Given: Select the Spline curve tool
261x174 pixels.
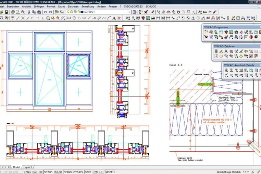Looking at the screenshot, I should pyautogui.click(x=104, y=18).
